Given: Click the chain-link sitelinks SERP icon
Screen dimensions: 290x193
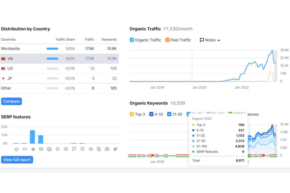Looking at the screenshot, I should 25,149.
